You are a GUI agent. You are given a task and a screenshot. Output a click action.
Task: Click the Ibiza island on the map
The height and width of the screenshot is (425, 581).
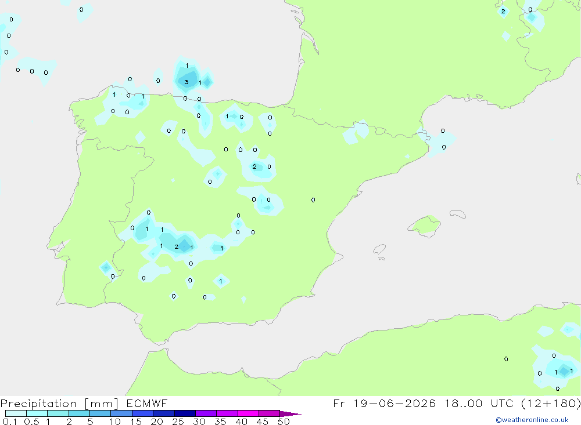(x=380, y=249)
